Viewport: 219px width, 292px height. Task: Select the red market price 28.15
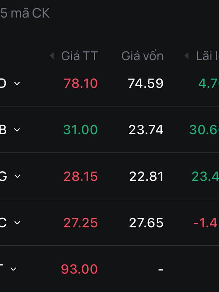[x=81, y=176]
